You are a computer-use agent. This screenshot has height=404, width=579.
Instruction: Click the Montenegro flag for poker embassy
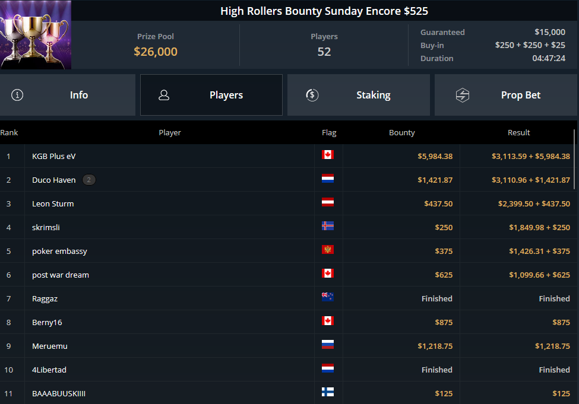[x=328, y=249]
